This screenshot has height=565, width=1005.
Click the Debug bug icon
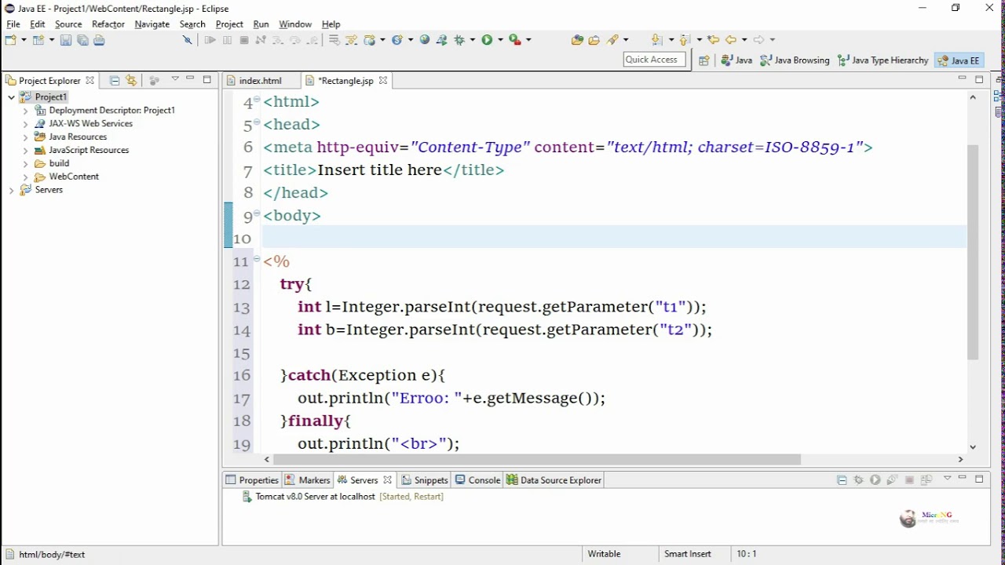point(459,39)
